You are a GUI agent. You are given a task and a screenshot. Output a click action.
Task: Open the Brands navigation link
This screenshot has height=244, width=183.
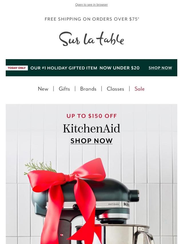[88, 89]
